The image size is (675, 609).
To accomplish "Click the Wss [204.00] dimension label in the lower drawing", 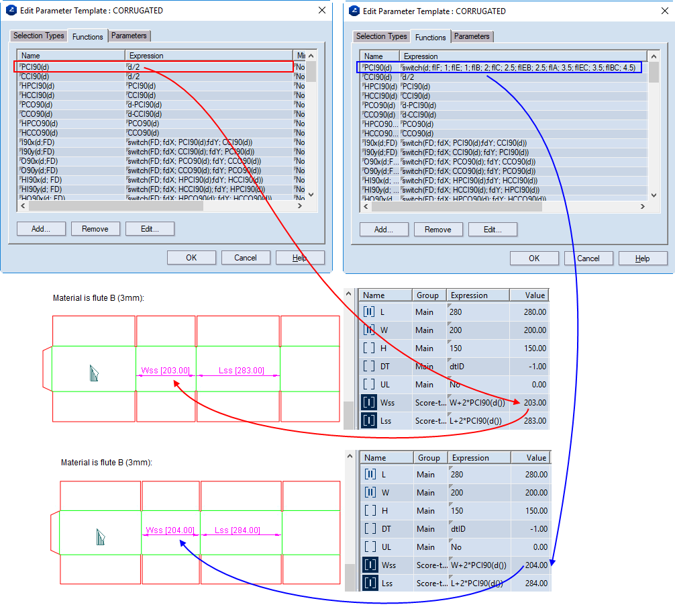I will tap(171, 530).
